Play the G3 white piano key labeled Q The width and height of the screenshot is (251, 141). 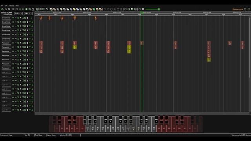[x=87, y=128]
